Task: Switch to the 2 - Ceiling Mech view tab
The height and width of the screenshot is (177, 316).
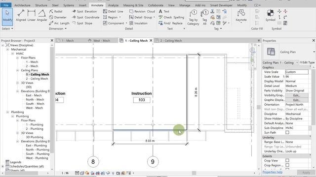Action: [171, 40]
